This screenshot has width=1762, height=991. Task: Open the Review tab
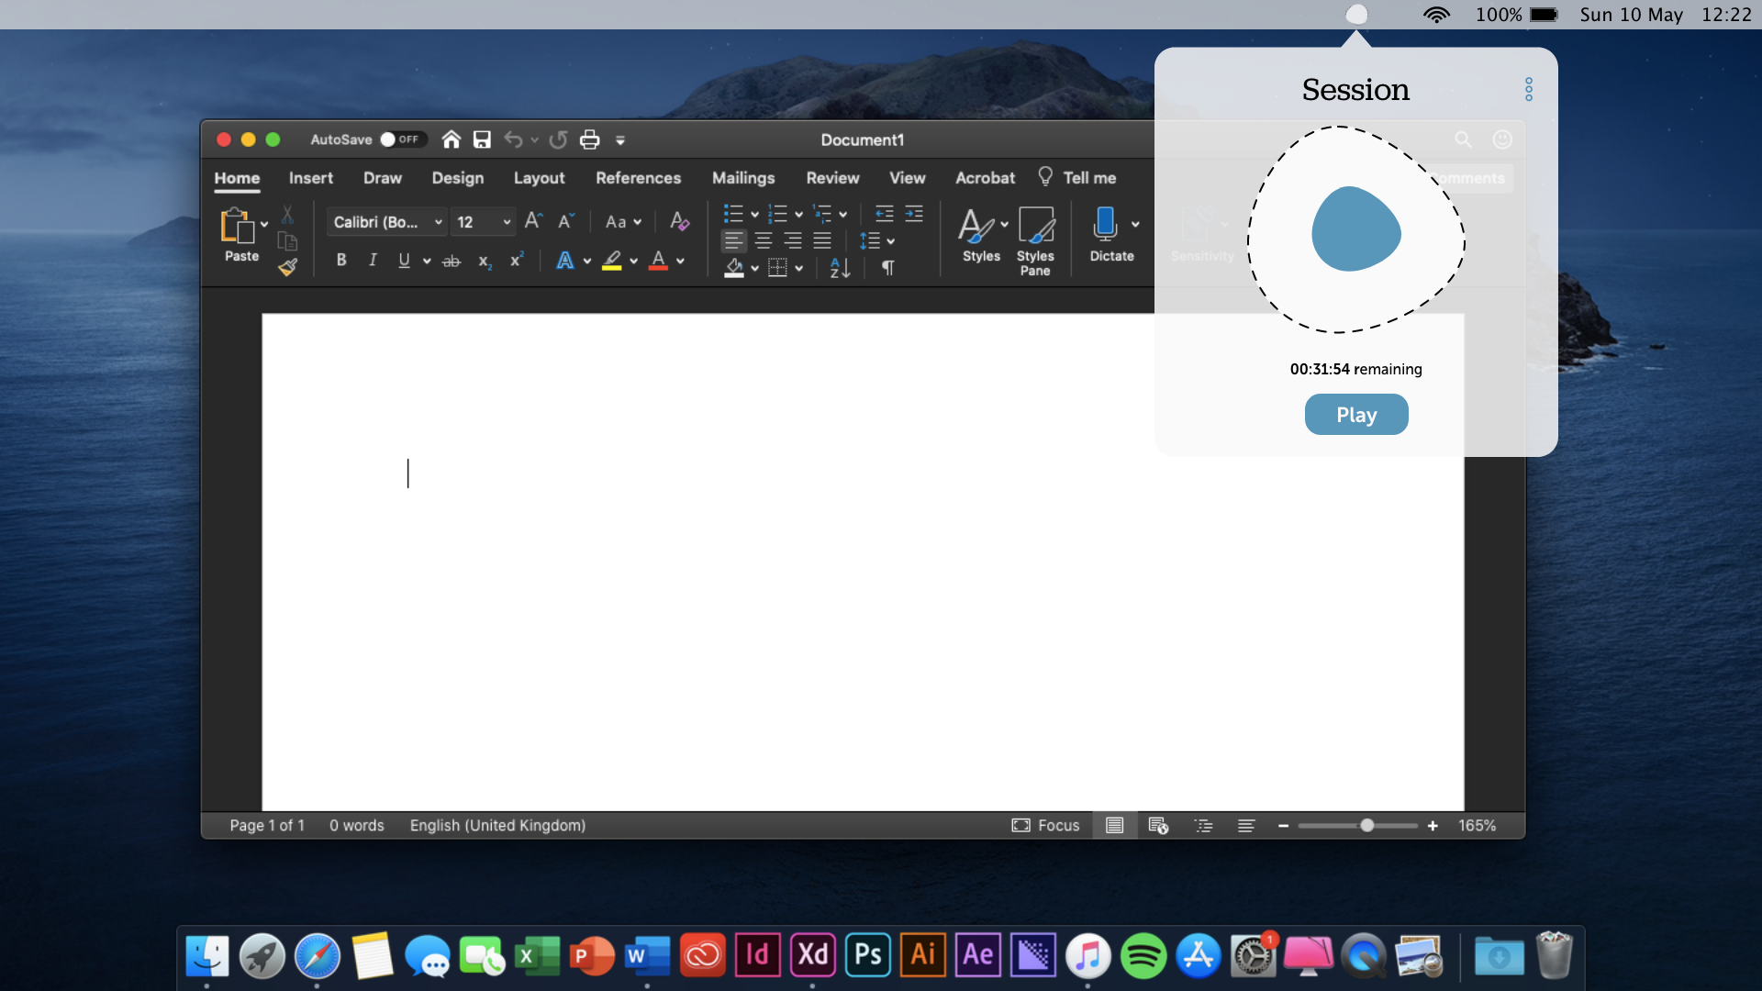click(x=833, y=178)
